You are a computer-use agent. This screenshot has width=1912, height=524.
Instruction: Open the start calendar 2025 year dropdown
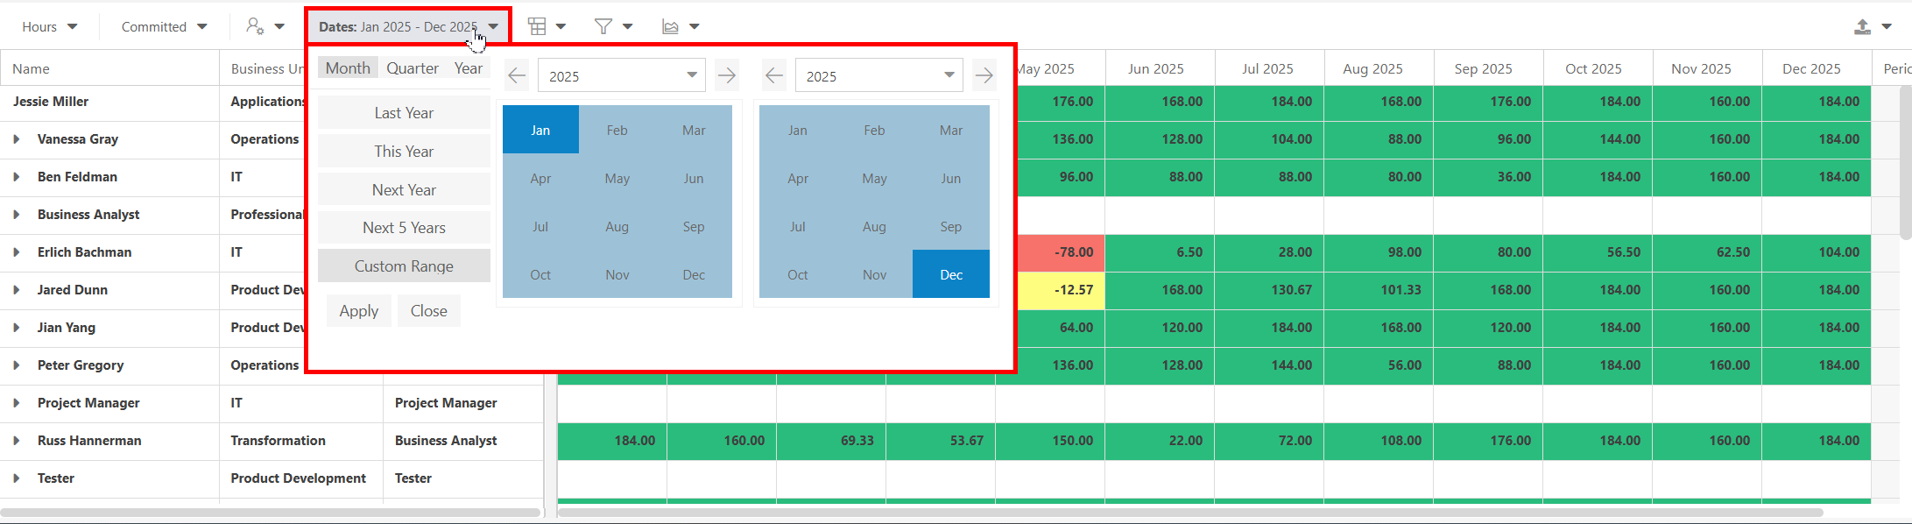click(621, 75)
